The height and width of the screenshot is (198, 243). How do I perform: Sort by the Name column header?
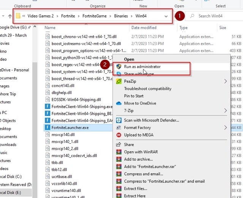(x=50, y=28)
